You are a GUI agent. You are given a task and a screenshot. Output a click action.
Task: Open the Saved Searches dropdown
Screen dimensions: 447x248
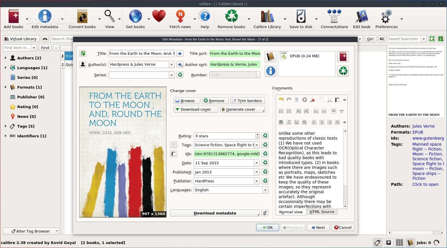point(424,39)
